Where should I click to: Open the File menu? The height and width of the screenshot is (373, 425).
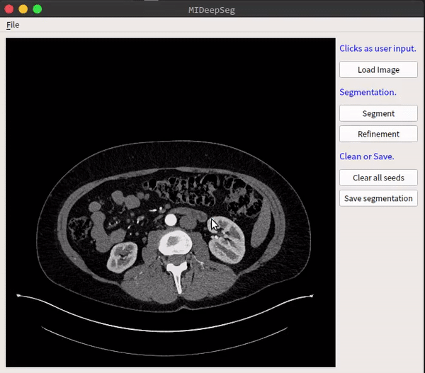[x=13, y=25]
